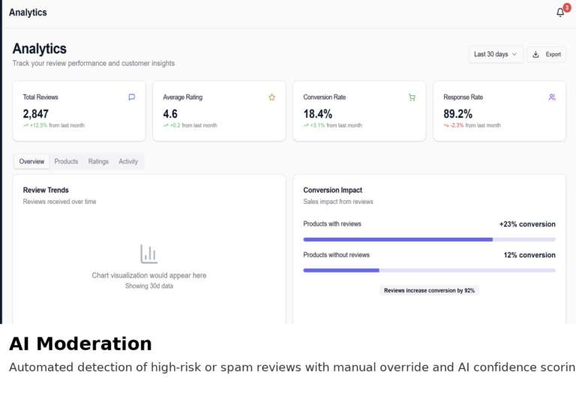576x414 pixels.
Task: Open the Ratings tab
Action: (x=98, y=161)
